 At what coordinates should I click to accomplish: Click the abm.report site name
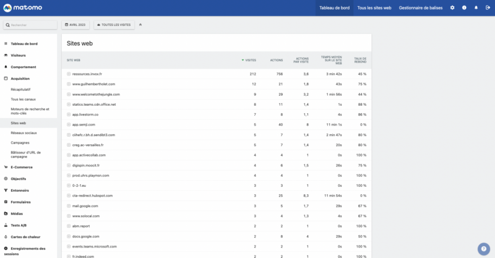click(81, 226)
